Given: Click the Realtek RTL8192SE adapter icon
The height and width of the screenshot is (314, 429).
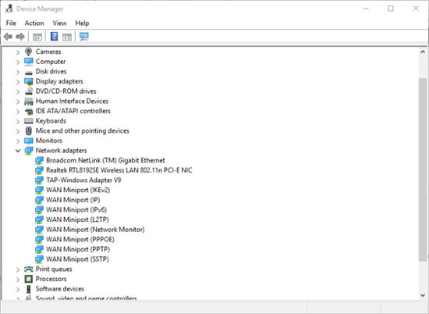Looking at the screenshot, I should click(x=40, y=170).
